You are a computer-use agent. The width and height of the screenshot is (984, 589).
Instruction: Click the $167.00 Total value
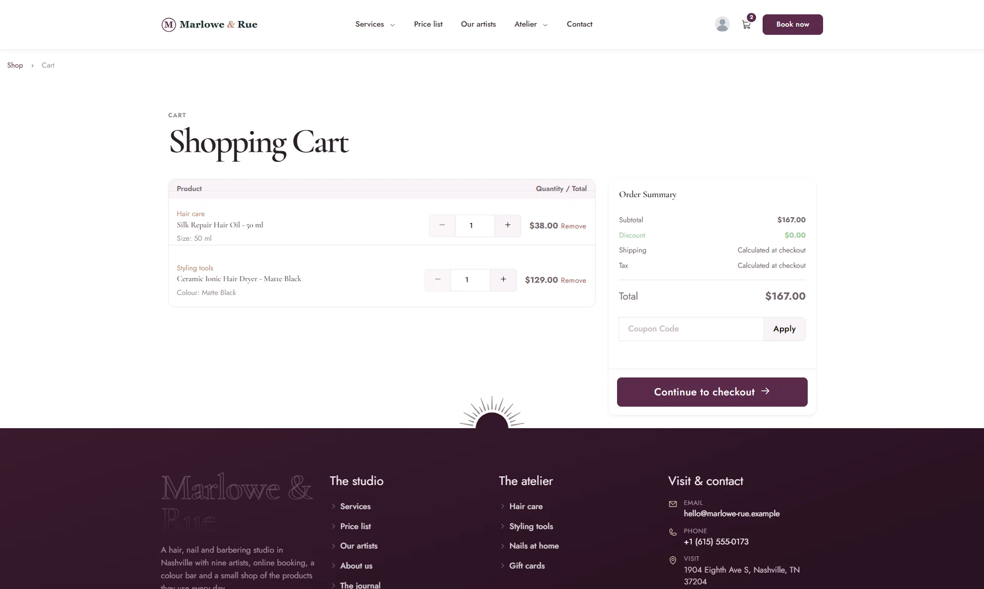785,296
